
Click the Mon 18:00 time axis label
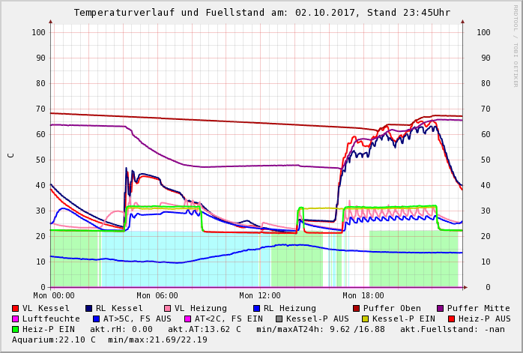pos(363,296)
